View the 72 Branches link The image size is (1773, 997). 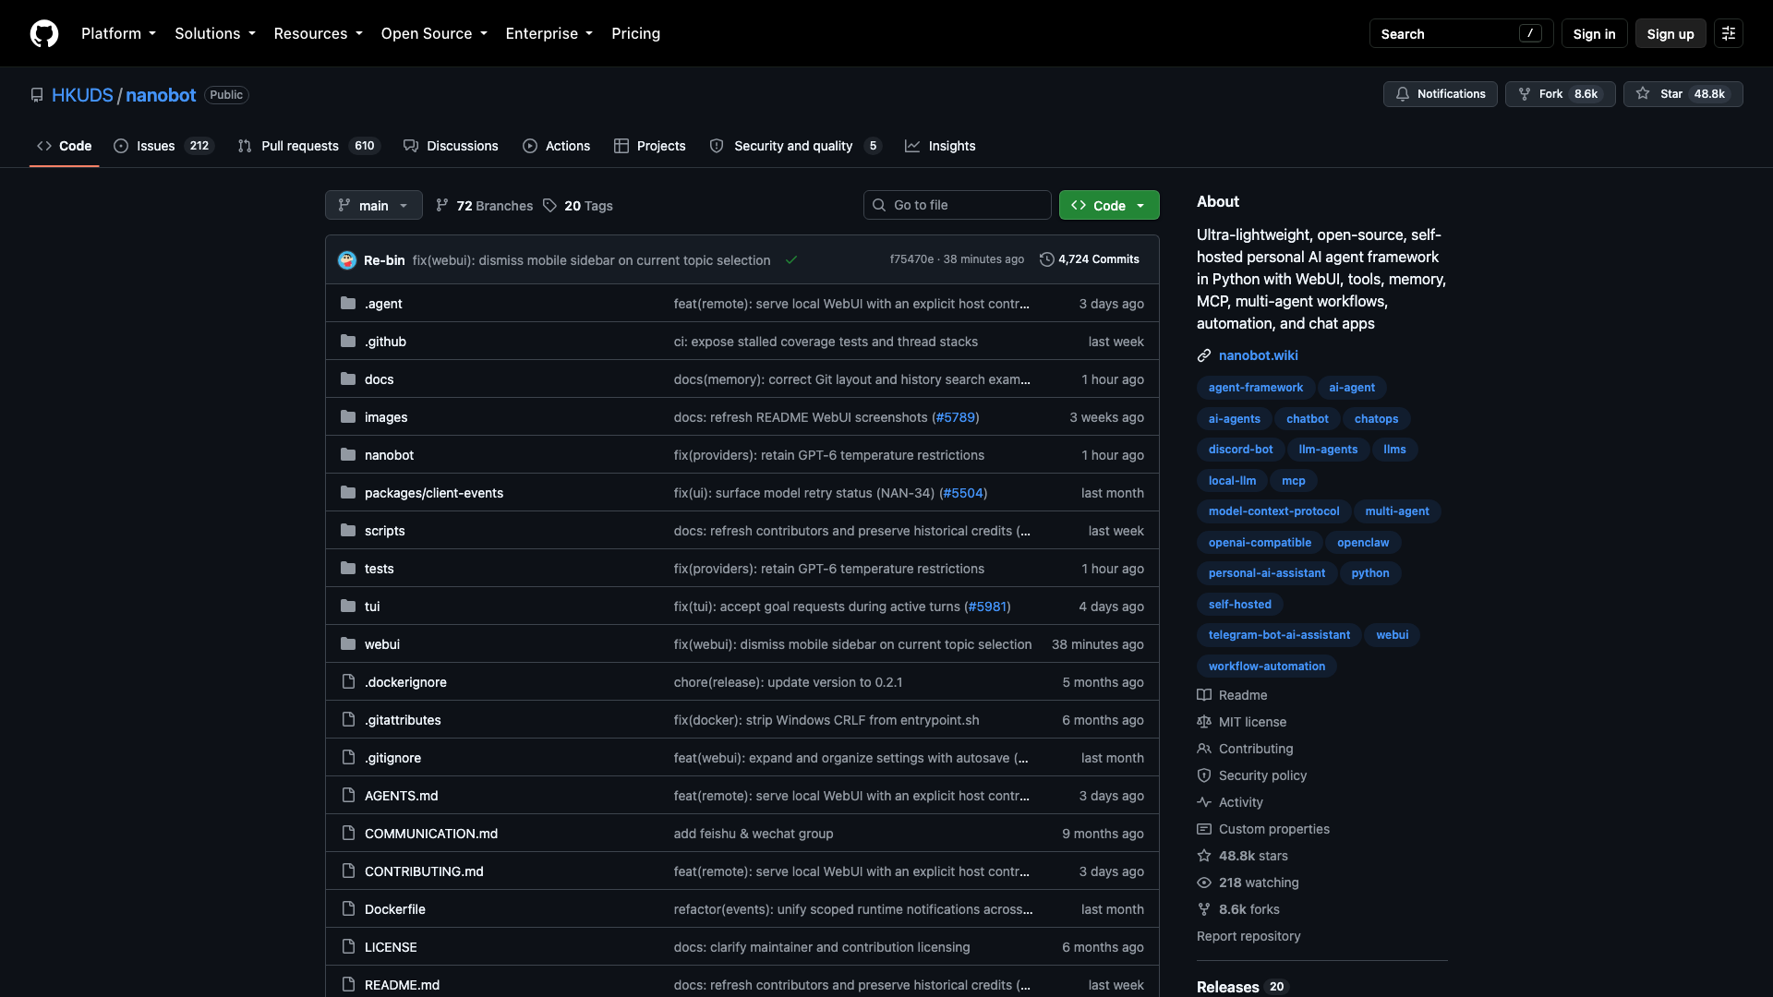[485, 205]
